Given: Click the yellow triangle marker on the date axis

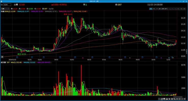Looking at the screenshot, I should point(173,58).
